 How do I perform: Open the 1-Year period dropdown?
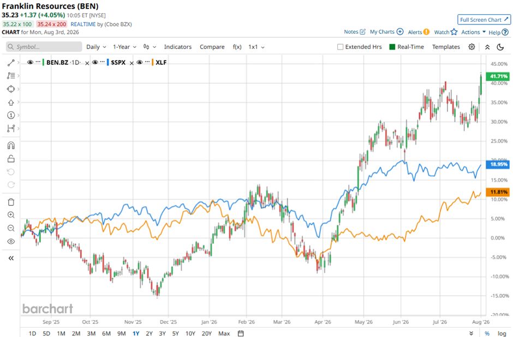click(x=124, y=47)
